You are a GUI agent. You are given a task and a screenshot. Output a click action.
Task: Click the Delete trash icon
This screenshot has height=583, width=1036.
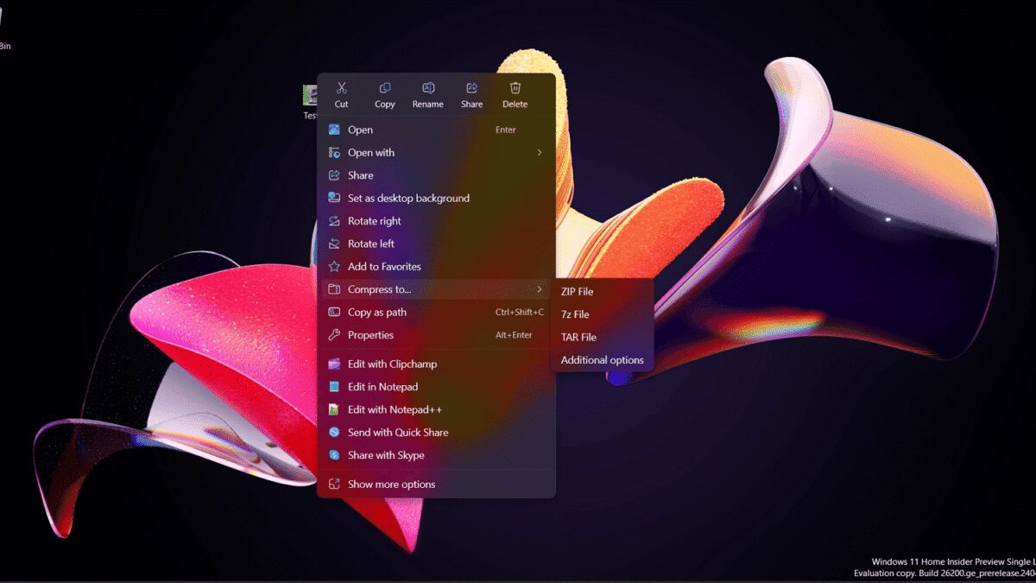515,86
